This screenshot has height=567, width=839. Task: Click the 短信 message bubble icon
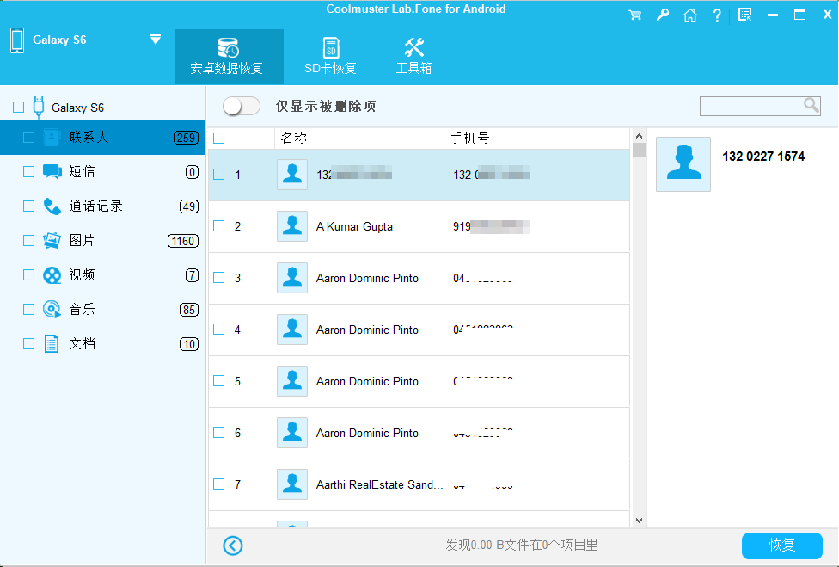pos(52,171)
